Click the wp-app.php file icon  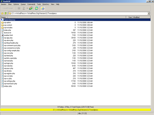[2, 38]
